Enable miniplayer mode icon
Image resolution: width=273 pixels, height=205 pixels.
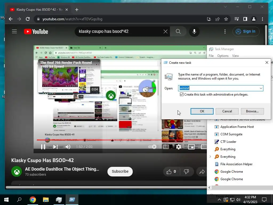[191, 147]
